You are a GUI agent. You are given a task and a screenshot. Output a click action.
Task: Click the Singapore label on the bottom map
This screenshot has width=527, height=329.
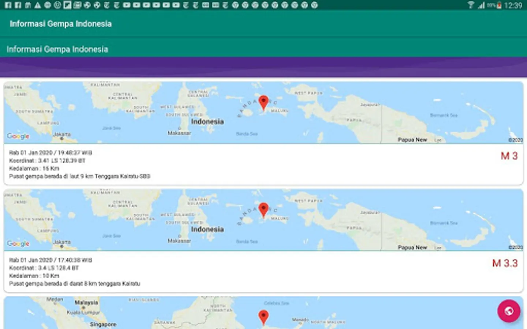point(103,325)
